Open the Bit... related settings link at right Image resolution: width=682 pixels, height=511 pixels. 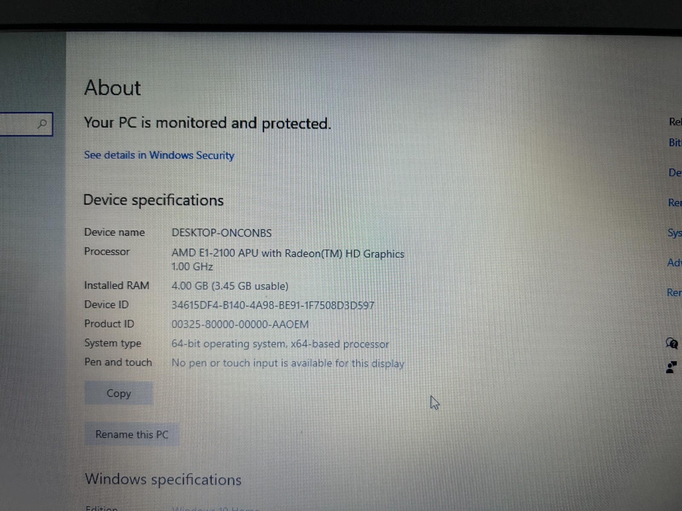point(675,143)
